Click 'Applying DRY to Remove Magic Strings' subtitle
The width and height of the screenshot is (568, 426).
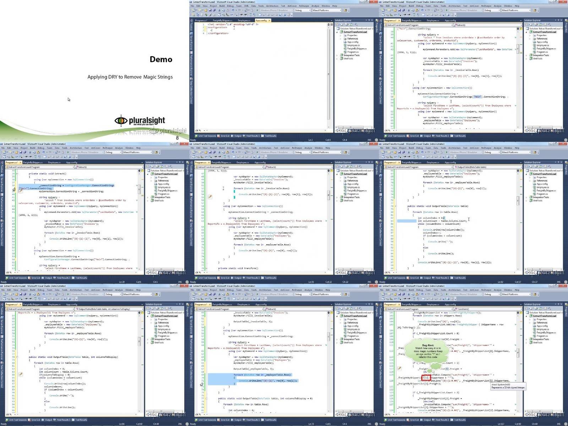130,77
